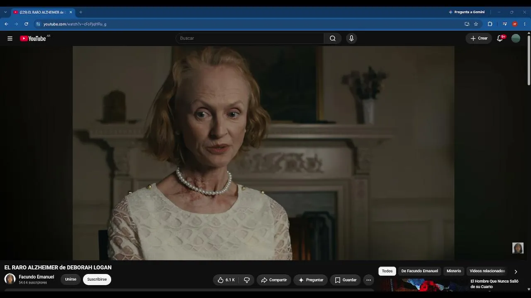Viewport: 531px width, 298px height.
Task: Open El Hombre Que Nunca Salió video
Action: (x=494, y=284)
